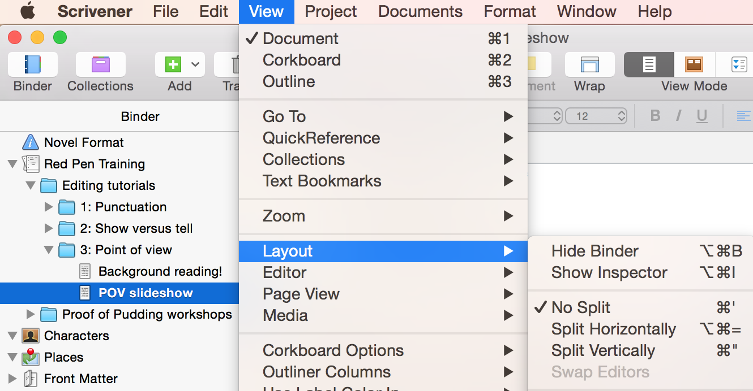Choose Corkboard from View menu

click(383, 60)
